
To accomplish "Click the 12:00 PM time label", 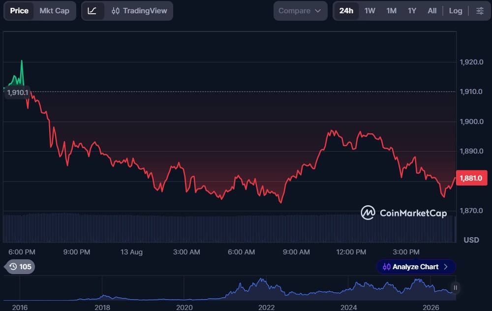I will tap(351, 252).
